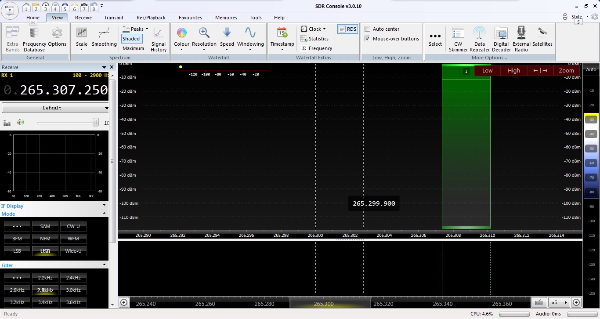Image resolution: width=600 pixels, height=319 pixels.
Task: Click the green receiver passband marker
Action: click(x=466, y=147)
